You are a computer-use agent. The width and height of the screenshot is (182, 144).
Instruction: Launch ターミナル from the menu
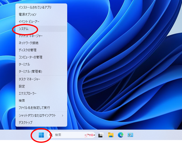pos(41,64)
